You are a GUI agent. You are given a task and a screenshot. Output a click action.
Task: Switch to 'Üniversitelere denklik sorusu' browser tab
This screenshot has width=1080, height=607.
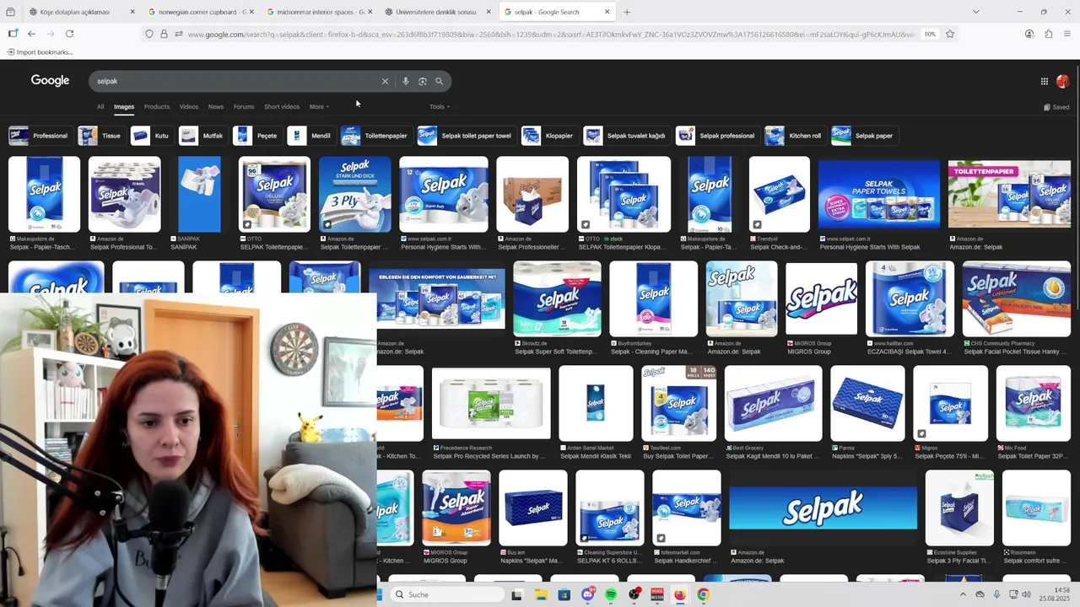pos(436,12)
